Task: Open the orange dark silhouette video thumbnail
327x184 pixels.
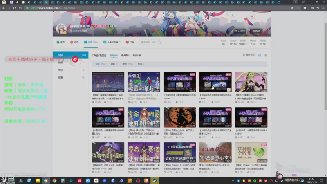Action: [179, 117]
